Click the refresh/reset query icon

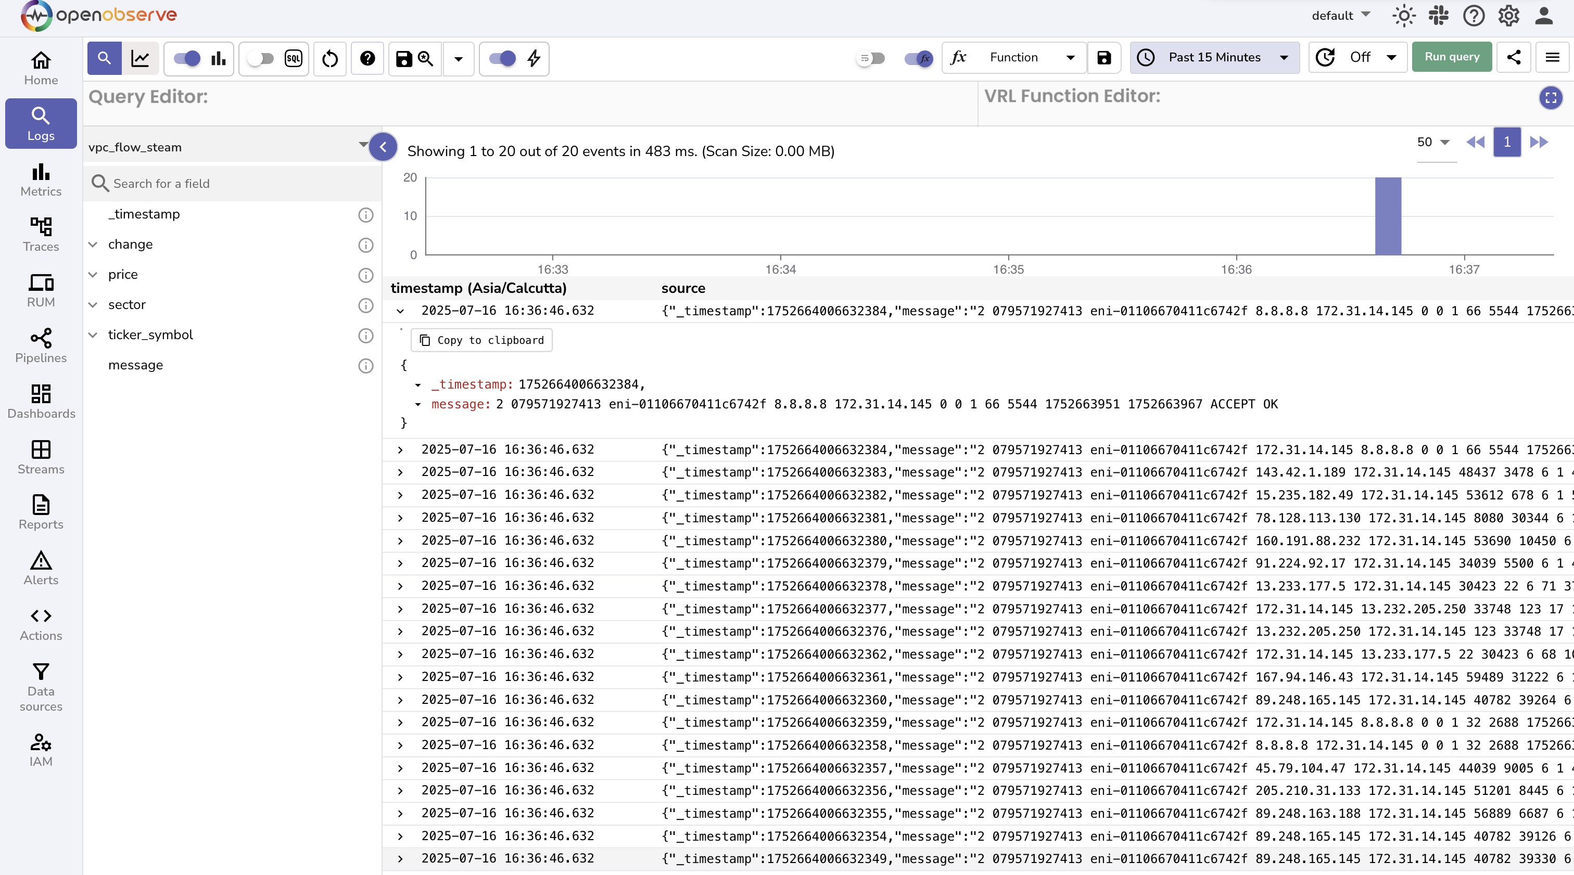click(x=329, y=59)
